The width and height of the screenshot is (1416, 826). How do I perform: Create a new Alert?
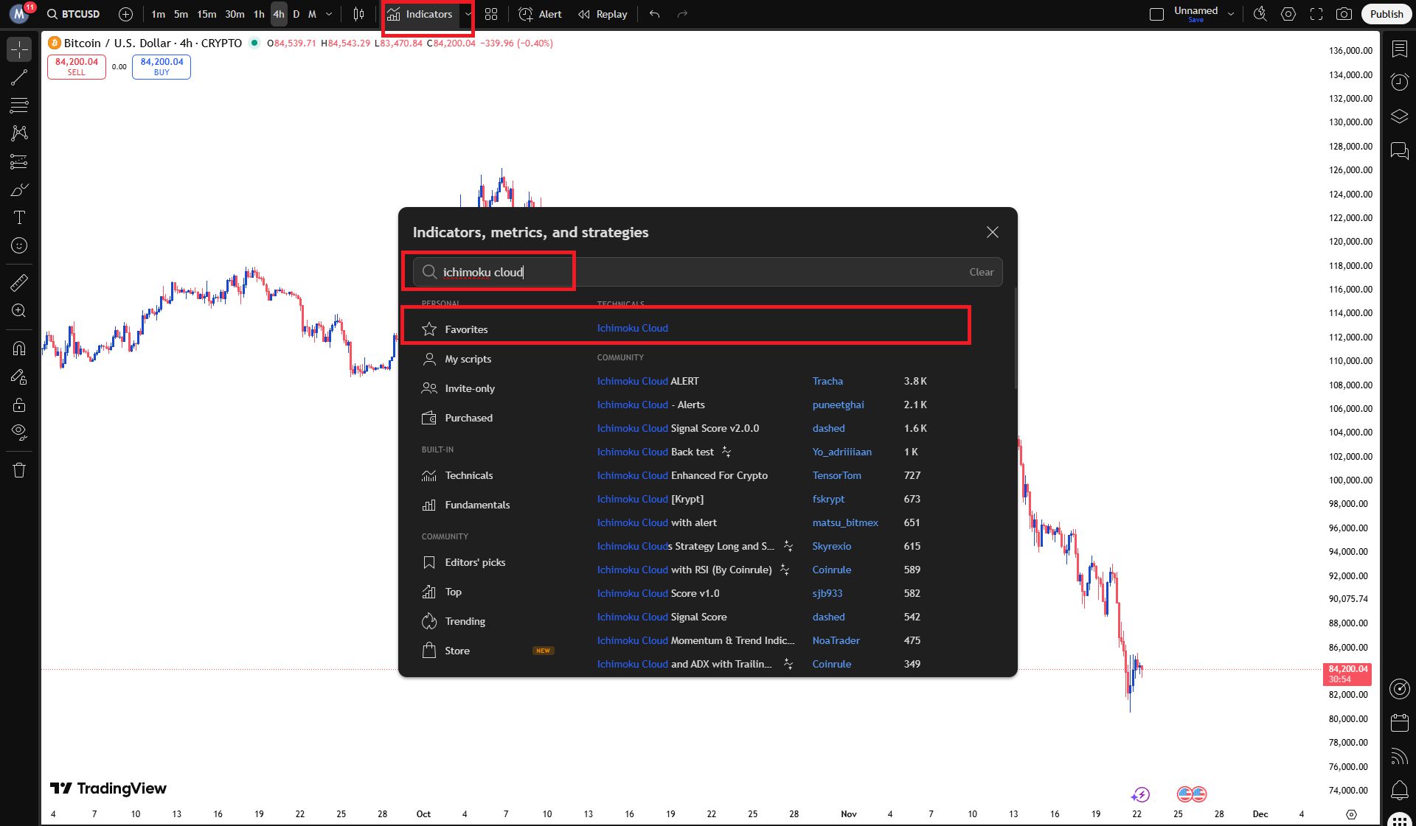click(541, 14)
